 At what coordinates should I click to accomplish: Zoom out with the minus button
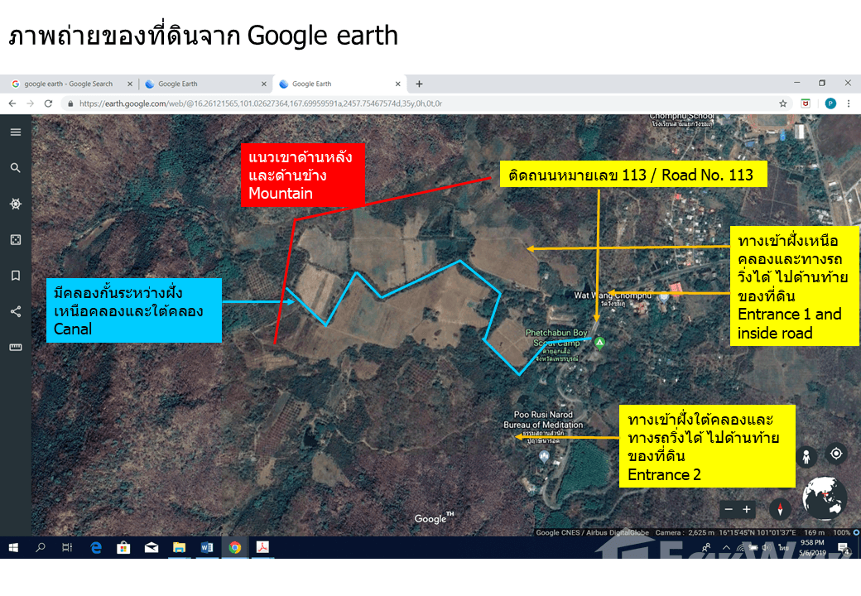tap(729, 509)
